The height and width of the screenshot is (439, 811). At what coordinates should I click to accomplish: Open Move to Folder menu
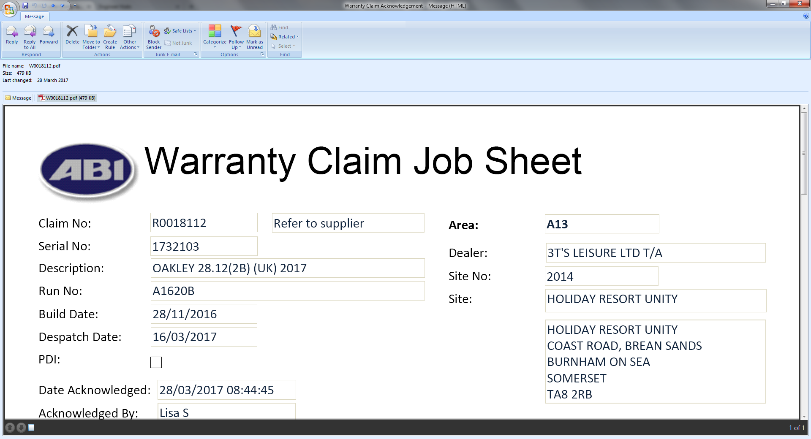[91, 37]
